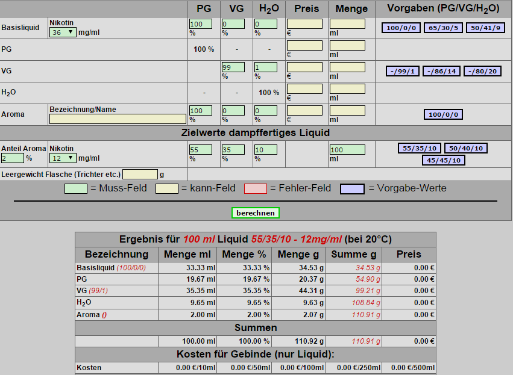Apply the 100/0/0 Aroma preset
The image size is (513, 375).
point(444,115)
